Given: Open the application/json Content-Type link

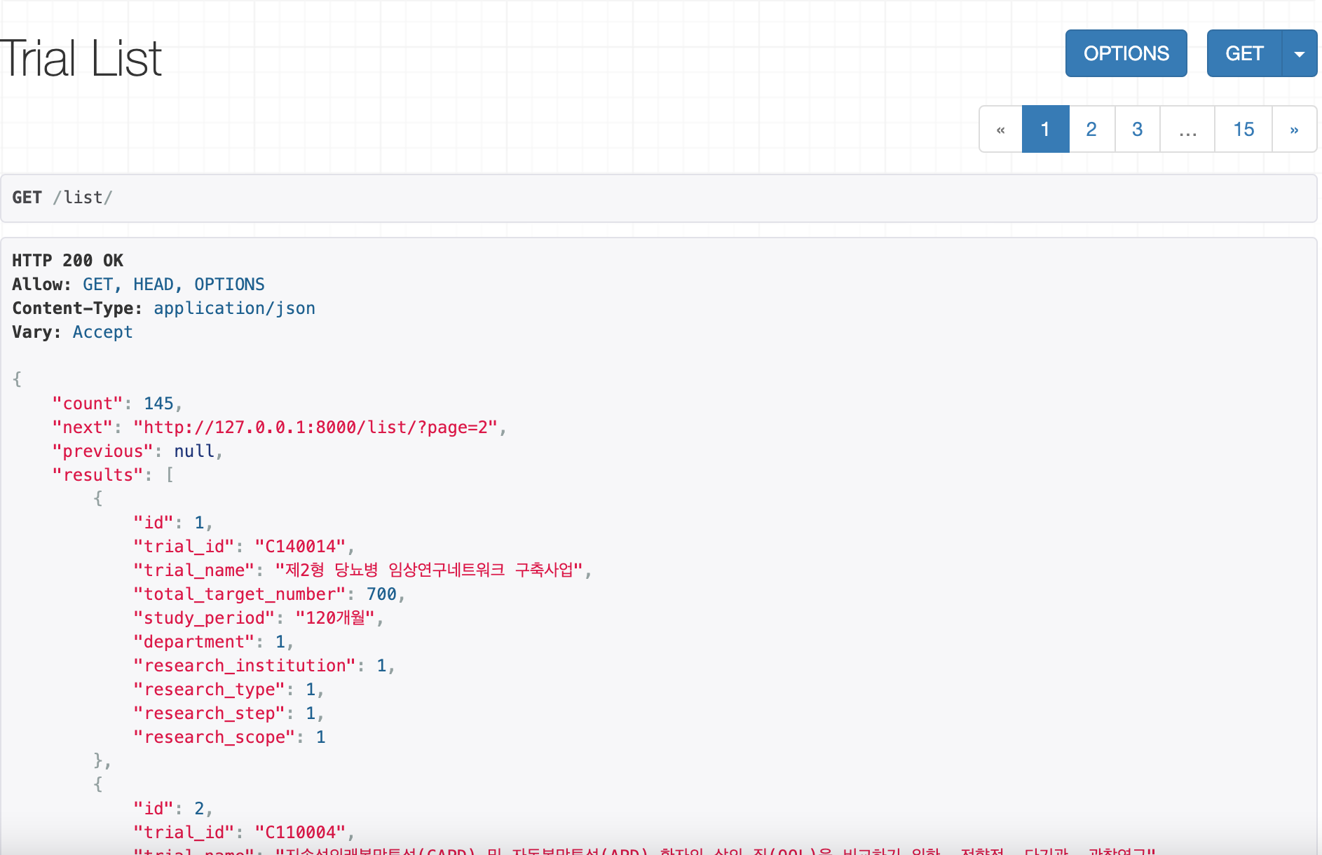Looking at the screenshot, I should [x=234, y=308].
